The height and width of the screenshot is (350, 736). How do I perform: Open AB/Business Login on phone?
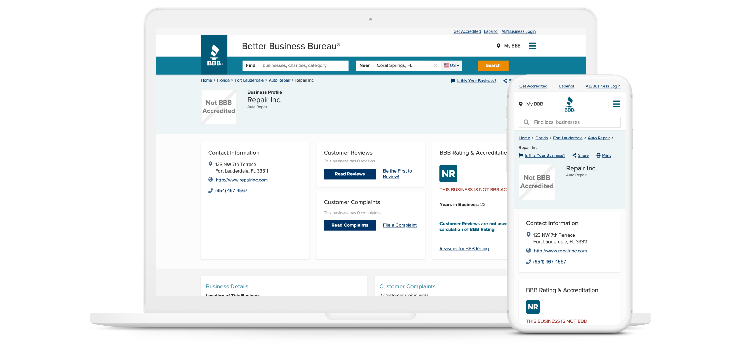603,86
